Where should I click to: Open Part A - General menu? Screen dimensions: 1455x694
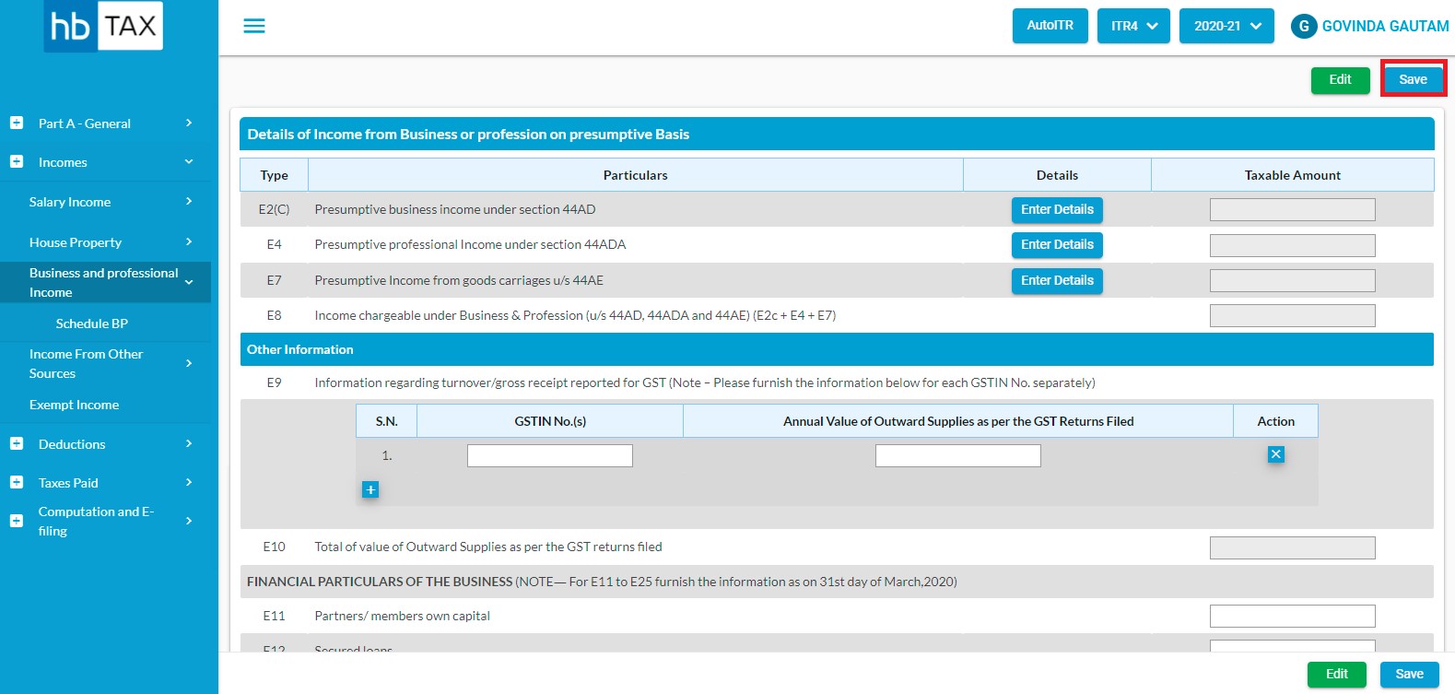[85, 124]
